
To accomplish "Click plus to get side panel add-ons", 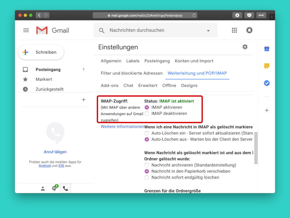I will pyautogui.click(x=267, y=111).
